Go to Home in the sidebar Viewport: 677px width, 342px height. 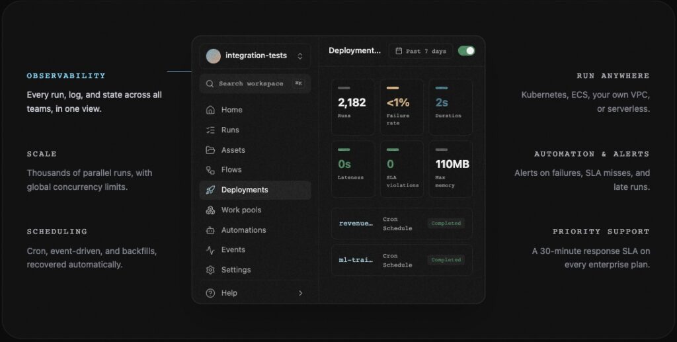coord(255,110)
